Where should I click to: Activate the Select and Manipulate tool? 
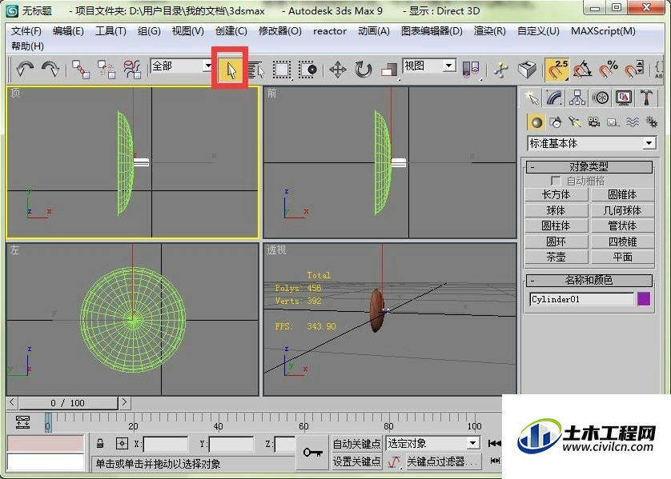(501, 70)
